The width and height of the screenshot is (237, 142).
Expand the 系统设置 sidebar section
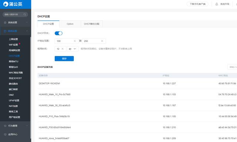(x=27, y=22)
